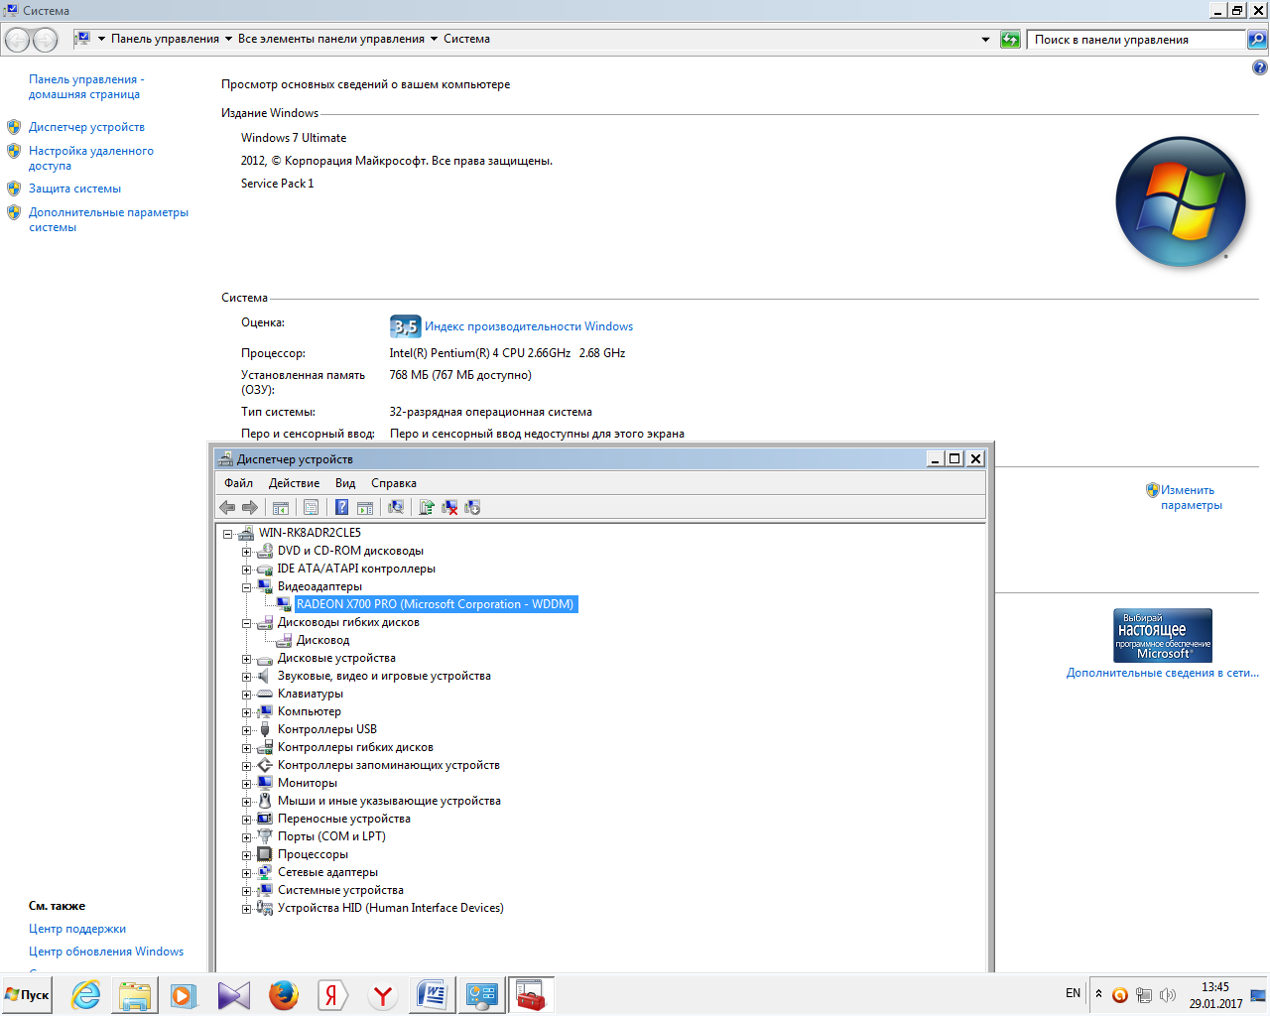Viewport: 1270px width, 1016px height.
Task: Open Дополнительные параметры системы link
Action: [x=108, y=219]
